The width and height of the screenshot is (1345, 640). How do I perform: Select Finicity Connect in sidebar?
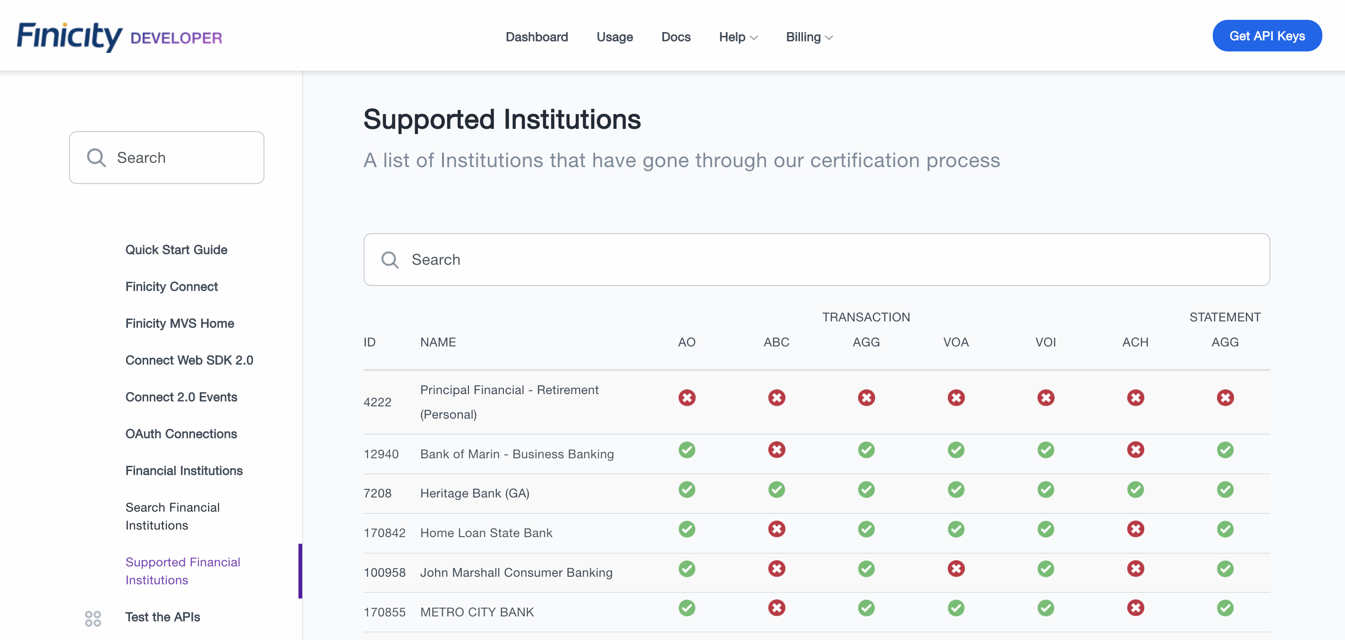(171, 286)
